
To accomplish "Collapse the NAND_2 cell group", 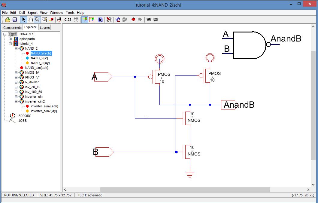I will 16,48.
